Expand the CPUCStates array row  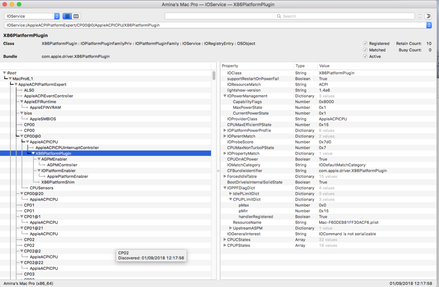pos(225,240)
